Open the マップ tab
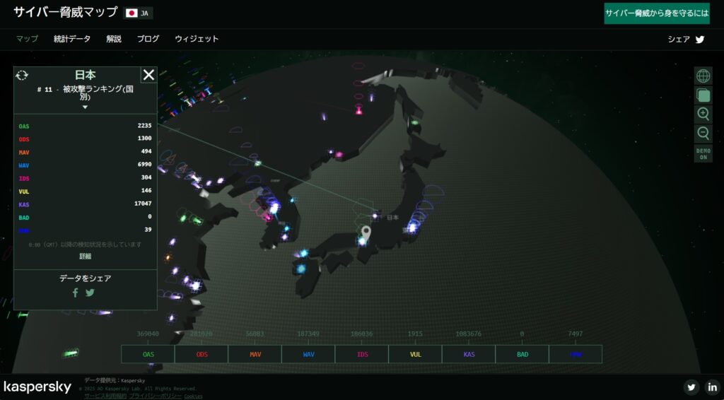The image size is (724, 400). pos(28,39)
